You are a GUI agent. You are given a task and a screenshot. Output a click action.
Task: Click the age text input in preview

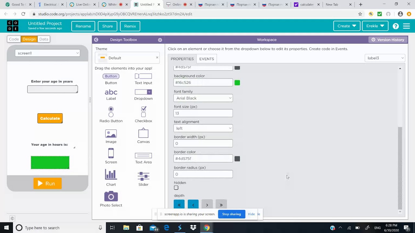53,89
